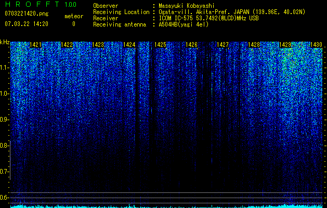
Task: Click the kHz axis unit label
Action: click(5, 42)
